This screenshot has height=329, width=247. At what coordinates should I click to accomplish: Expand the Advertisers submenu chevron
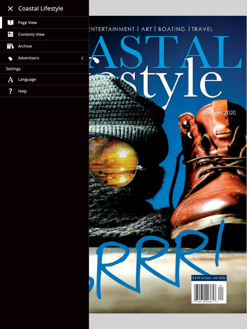point(82,58)
